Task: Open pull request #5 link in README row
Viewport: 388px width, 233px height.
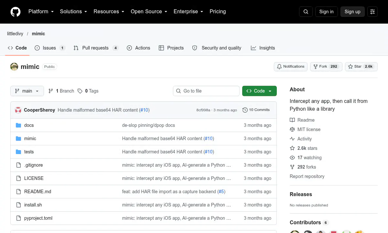Action: [221, 192]
